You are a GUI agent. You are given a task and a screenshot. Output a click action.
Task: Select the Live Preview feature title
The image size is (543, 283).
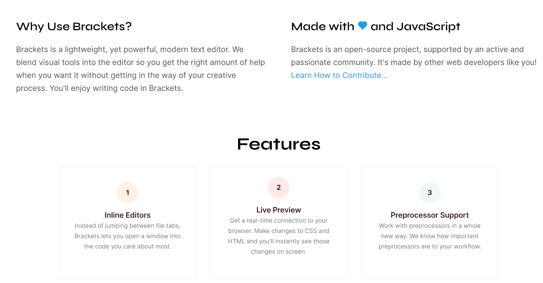(x=279, y=210)
